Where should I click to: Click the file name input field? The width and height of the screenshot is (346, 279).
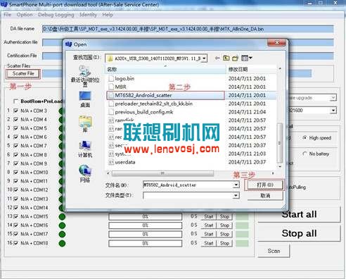pyautogui.click(x=188, y=185)
